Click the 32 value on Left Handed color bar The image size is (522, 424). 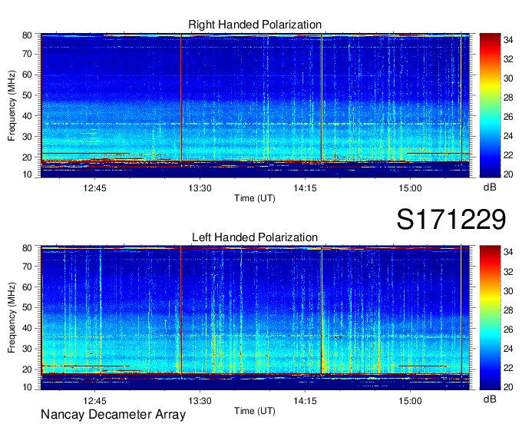point(508,272)
